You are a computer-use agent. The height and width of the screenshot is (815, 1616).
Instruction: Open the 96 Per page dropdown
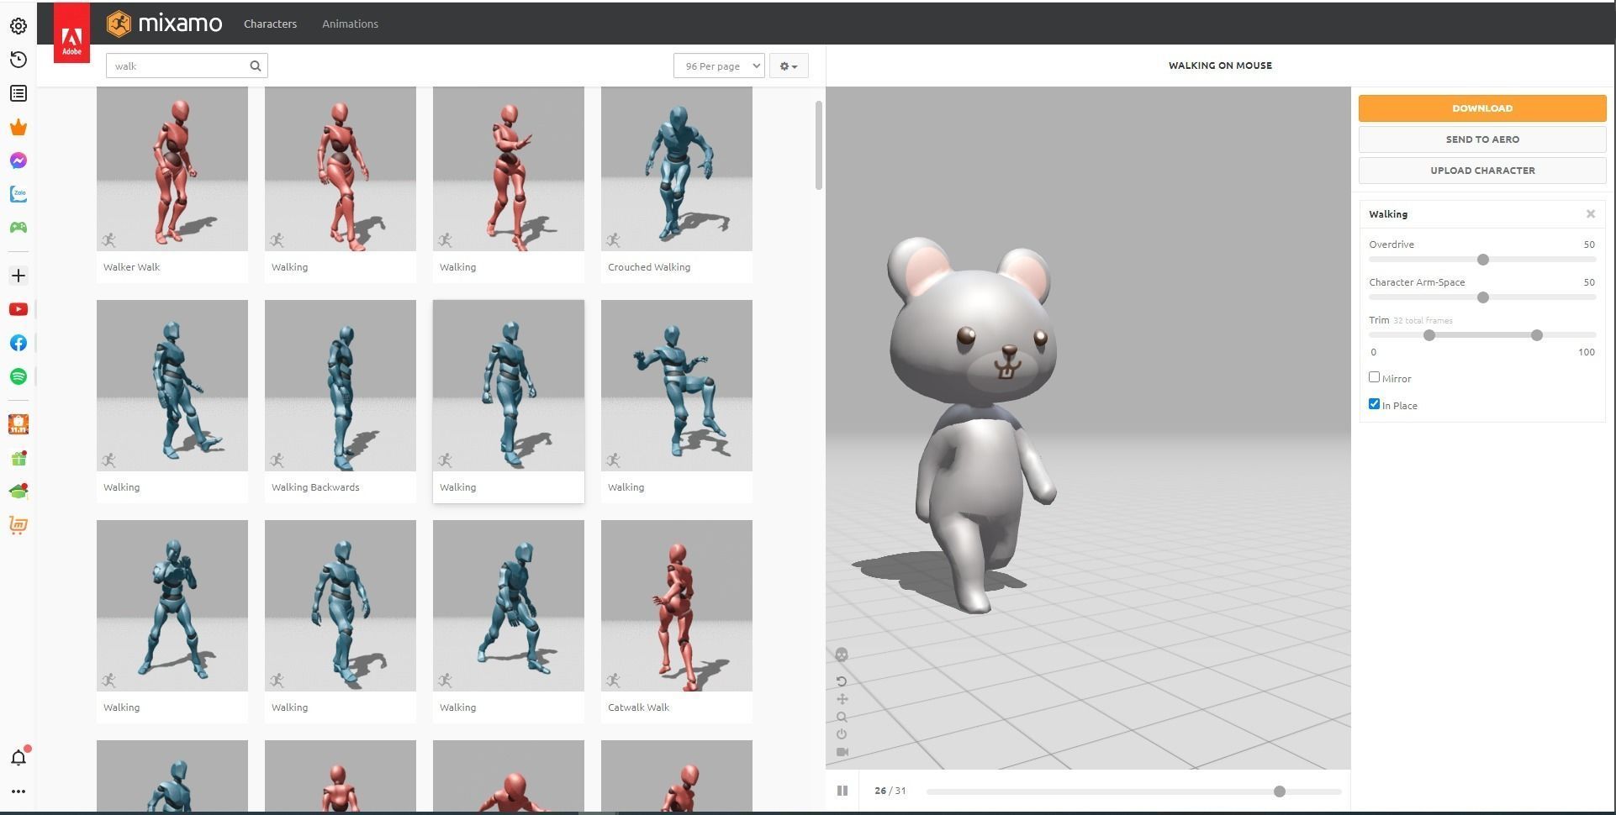pos(719,66)
